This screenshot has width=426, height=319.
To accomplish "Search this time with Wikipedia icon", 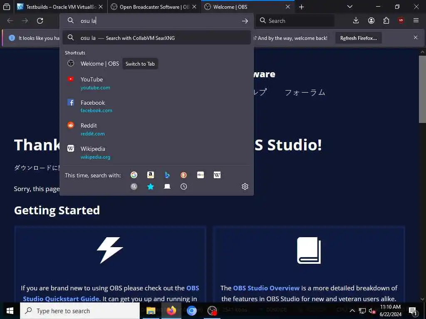I will pyautogui.click(x=217, y=175).
